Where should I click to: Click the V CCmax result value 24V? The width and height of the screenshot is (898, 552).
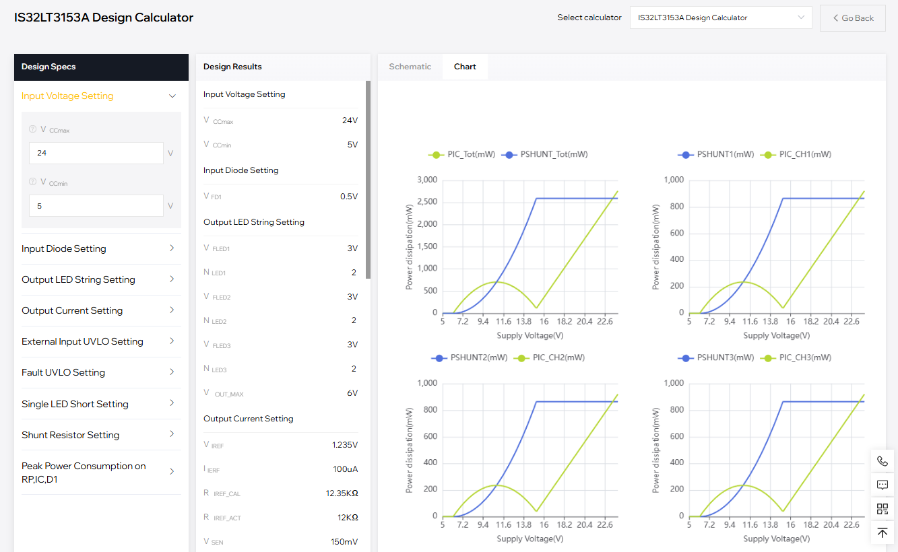point(350,120)
